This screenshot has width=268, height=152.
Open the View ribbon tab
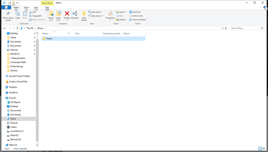coord(36,8)
